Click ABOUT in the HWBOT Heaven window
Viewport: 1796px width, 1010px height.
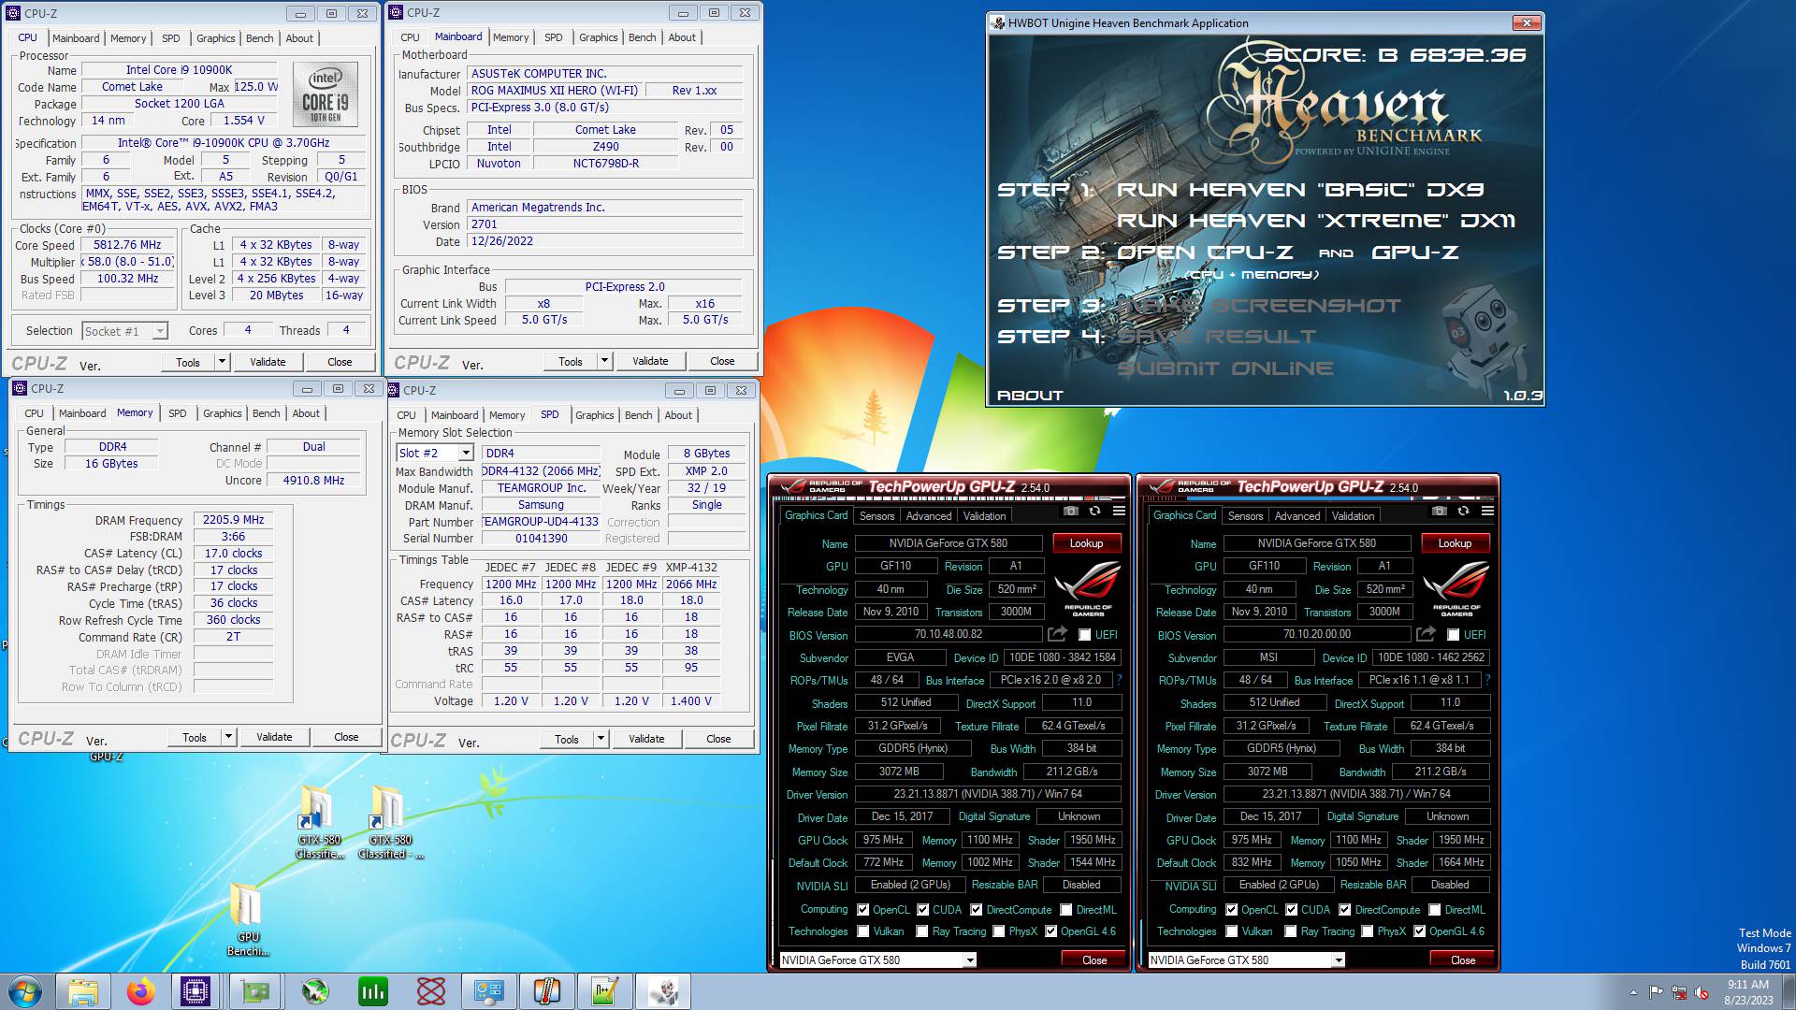[1030, 396]
